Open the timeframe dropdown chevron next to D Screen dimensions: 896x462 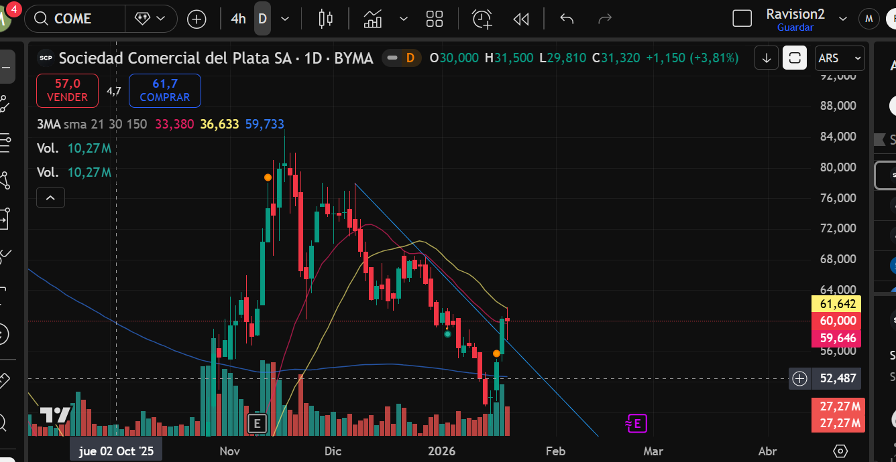coord(284,18)
